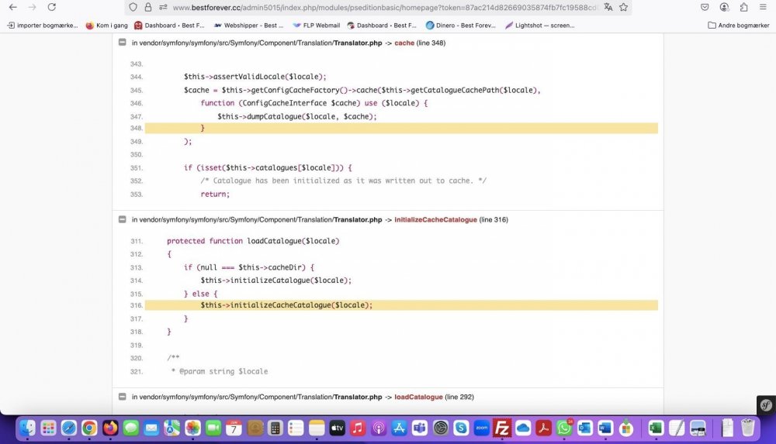Open Music from the Dock
Screen dimensions: 776x444
pyautogui.click(x=357, y=428)
